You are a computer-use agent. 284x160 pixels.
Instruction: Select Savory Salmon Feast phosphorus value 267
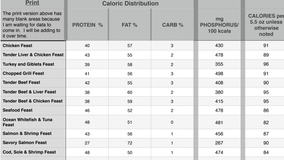coord(219,143)
